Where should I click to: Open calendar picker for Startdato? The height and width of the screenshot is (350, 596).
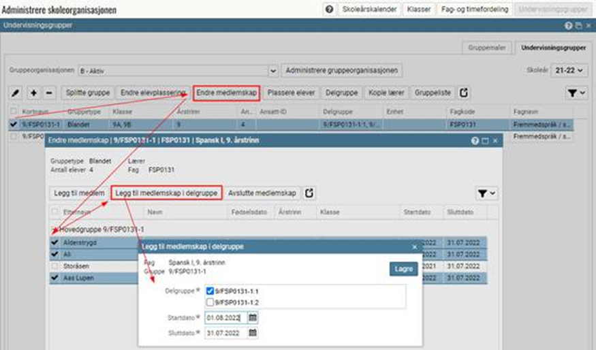coord(253,317)
